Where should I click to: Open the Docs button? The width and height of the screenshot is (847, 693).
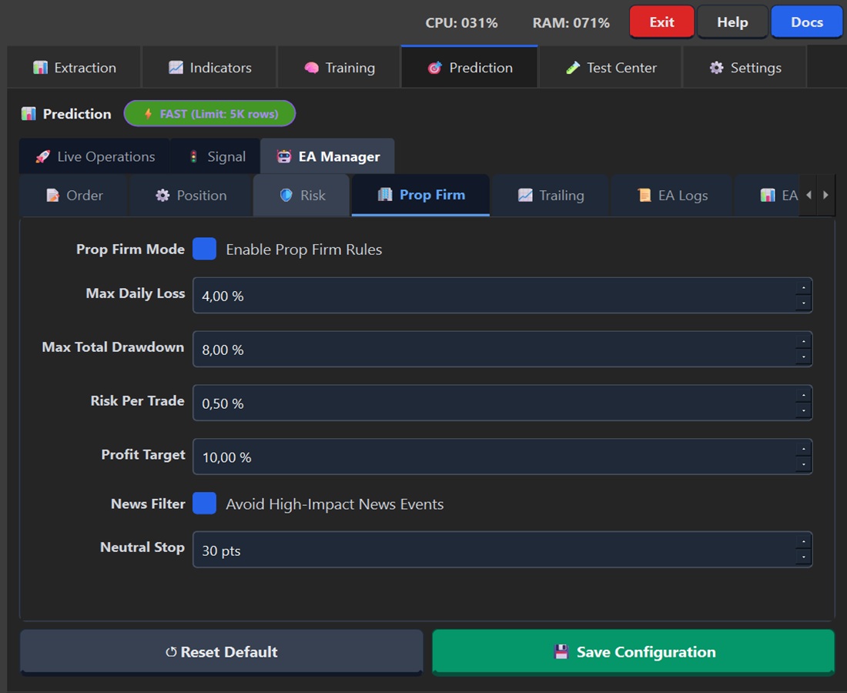pyautogui.click(x=806, y=22)
